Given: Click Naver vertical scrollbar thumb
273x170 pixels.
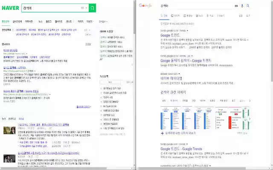Looking at the screenshot, I should pos(134,17).
